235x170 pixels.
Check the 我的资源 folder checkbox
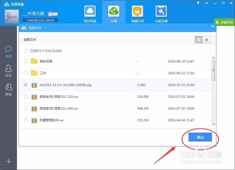(25, 61)
